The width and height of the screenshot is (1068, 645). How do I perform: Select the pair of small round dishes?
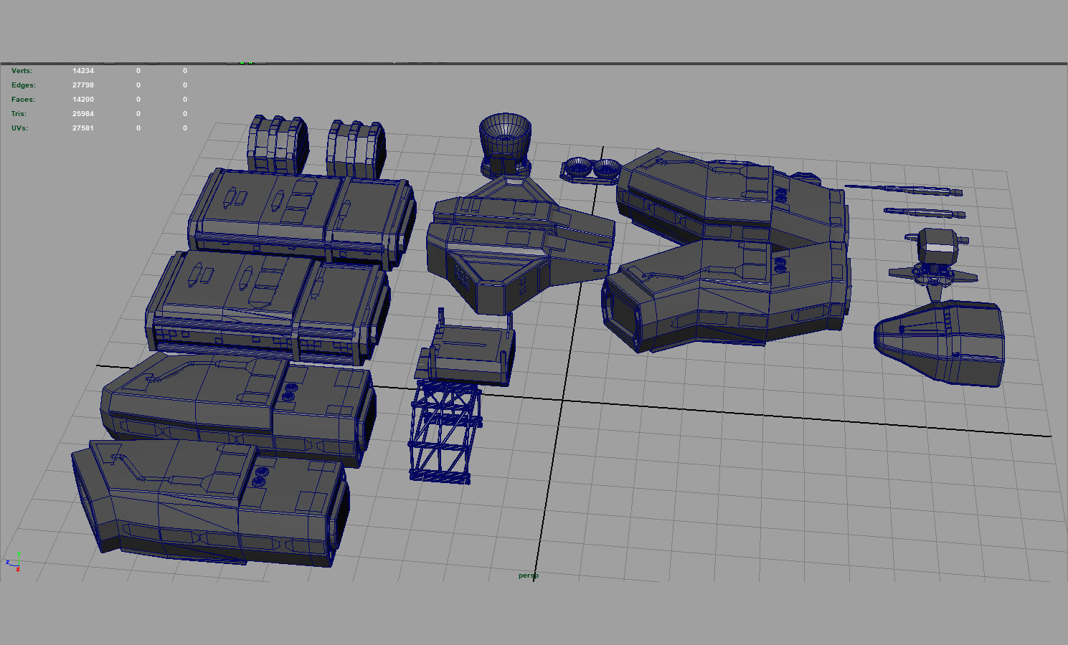(592, 171)
